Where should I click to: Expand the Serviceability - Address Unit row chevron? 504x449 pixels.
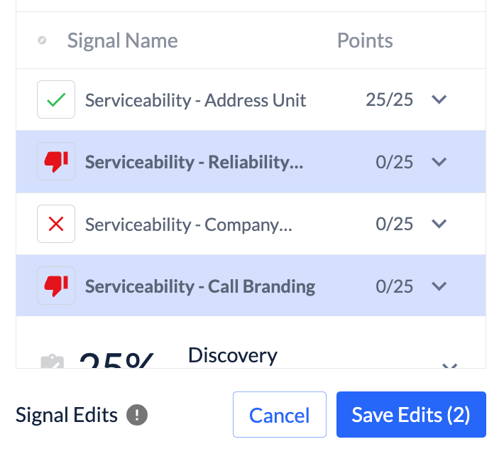point(439,100)
